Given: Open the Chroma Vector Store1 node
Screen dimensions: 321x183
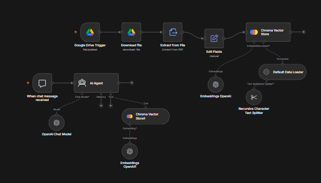Looking at the screenshot, I should [146, 116].
